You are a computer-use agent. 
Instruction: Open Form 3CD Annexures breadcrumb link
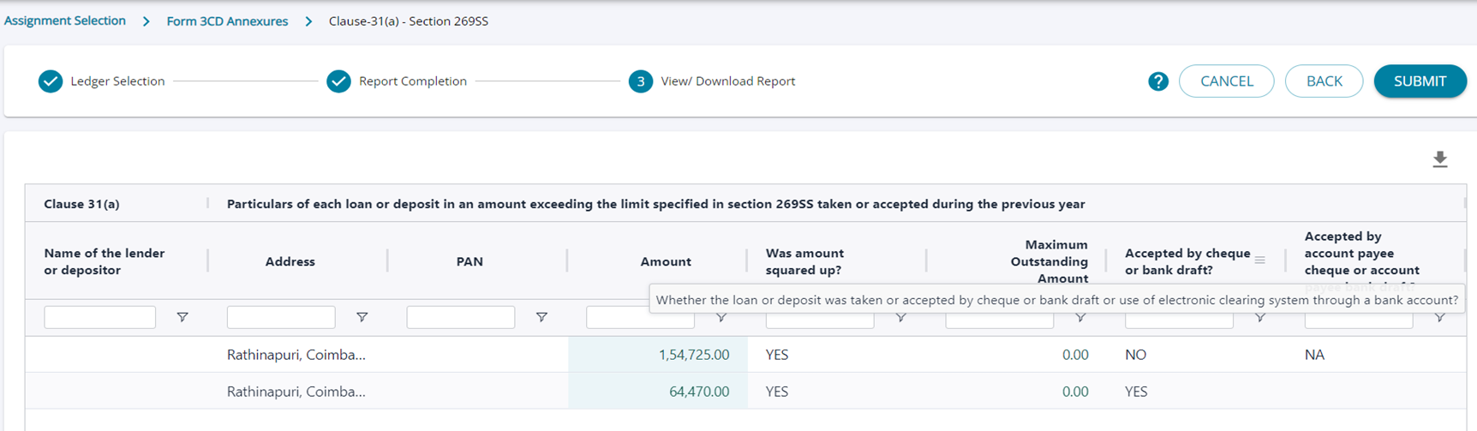pos(227,21)
